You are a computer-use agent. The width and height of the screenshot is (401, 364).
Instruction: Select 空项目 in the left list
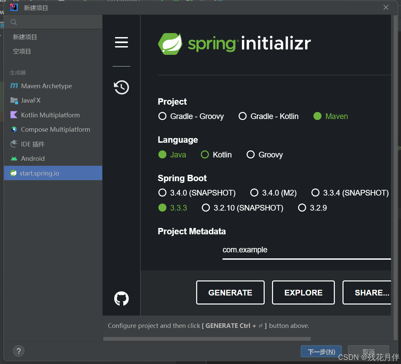coord(53,51)
